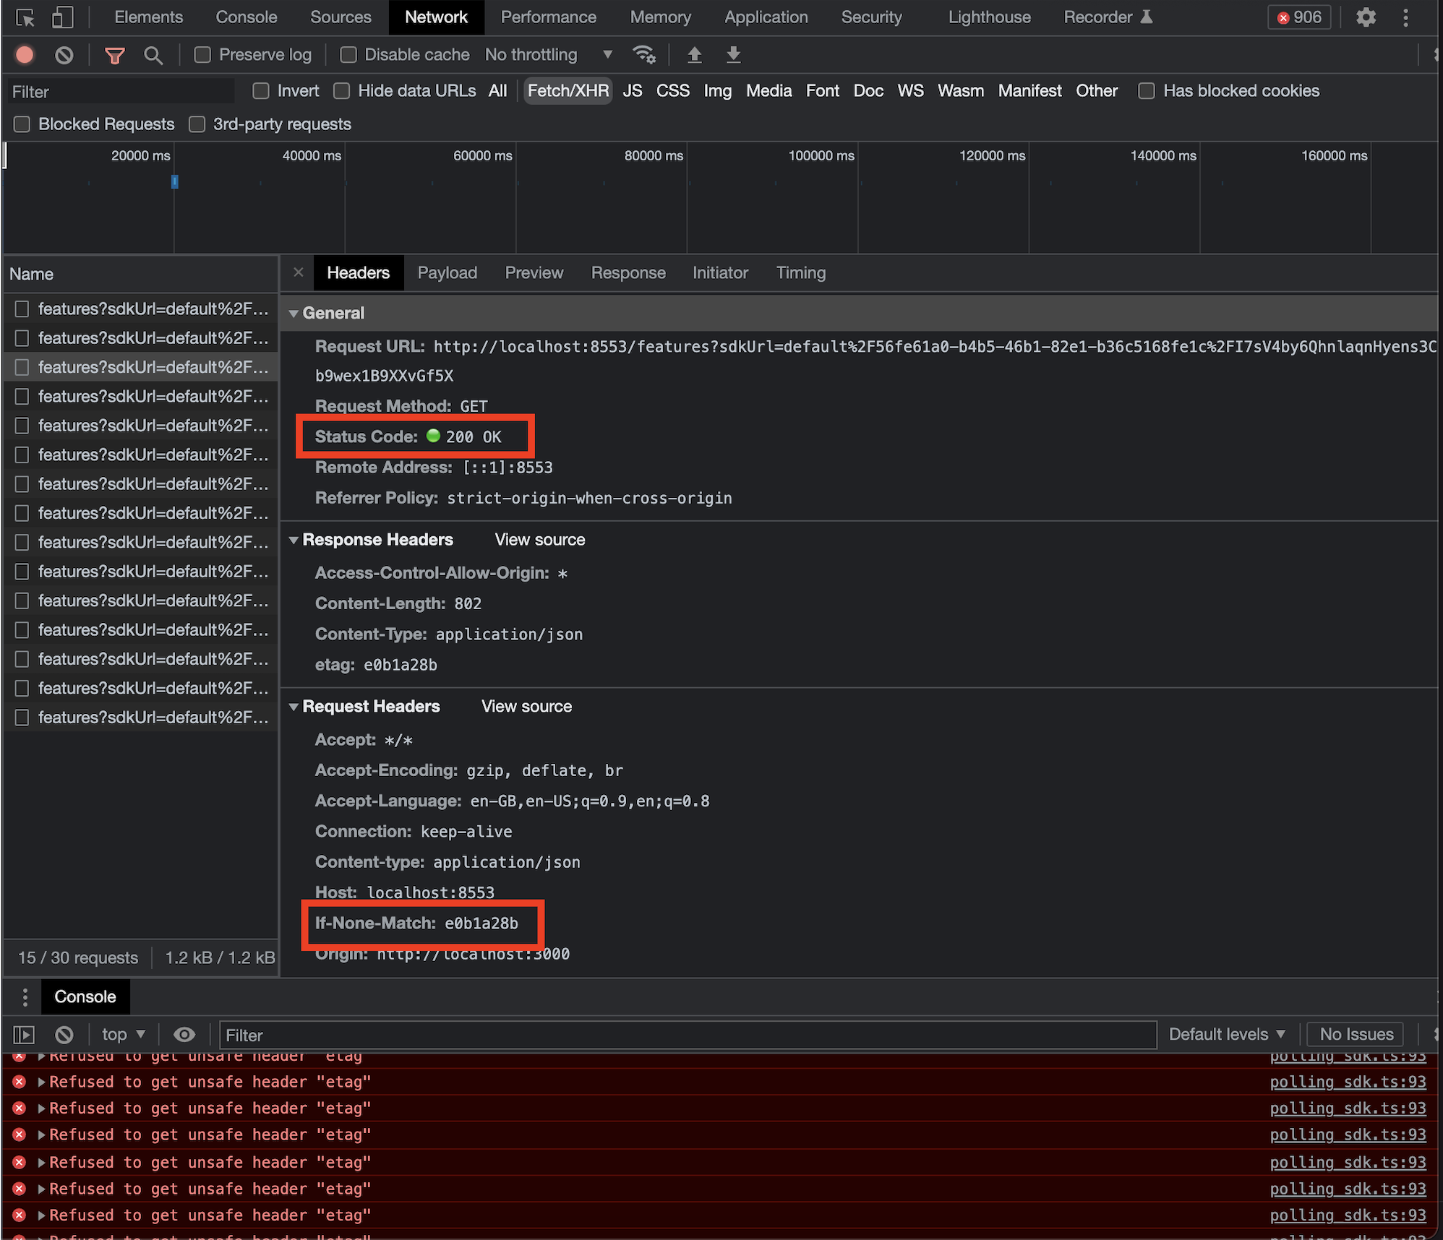Image resolution: width=1443 pixels, height=1240 pixels.
Task: Open the No throttling dropdown
Action: [x=549, y=54]
